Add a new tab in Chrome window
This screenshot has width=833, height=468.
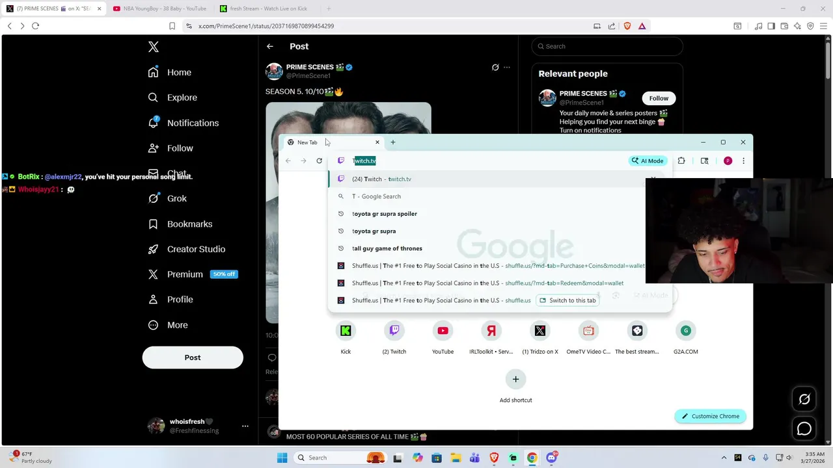[x=392, y=142]
